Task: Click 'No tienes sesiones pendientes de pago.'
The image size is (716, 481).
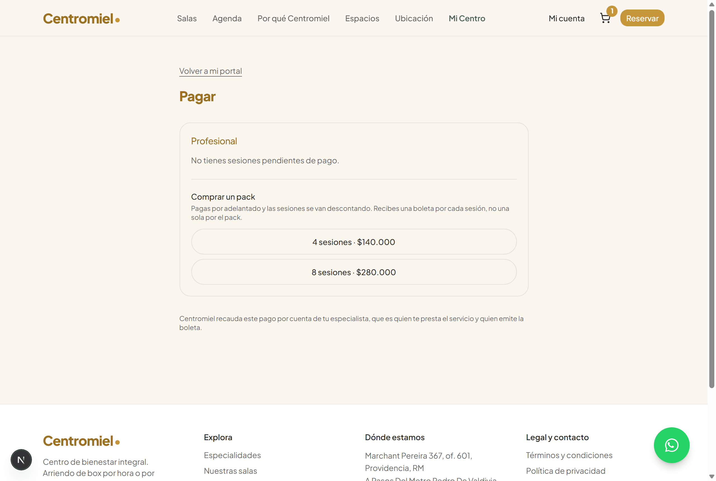Action: click(x=265, y=161)
